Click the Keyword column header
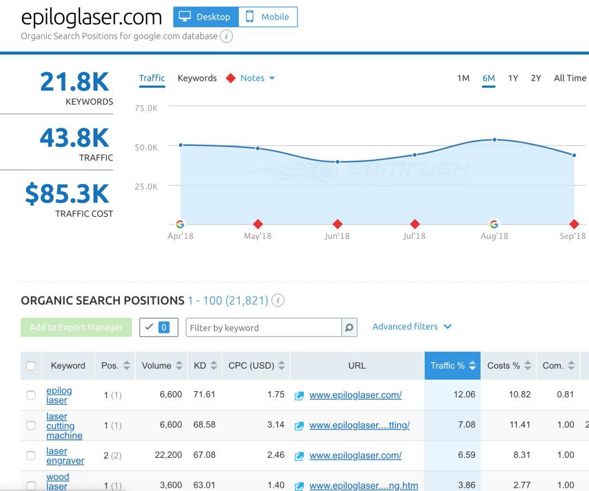Screen dimensions: 589x491 click(68, 366)
